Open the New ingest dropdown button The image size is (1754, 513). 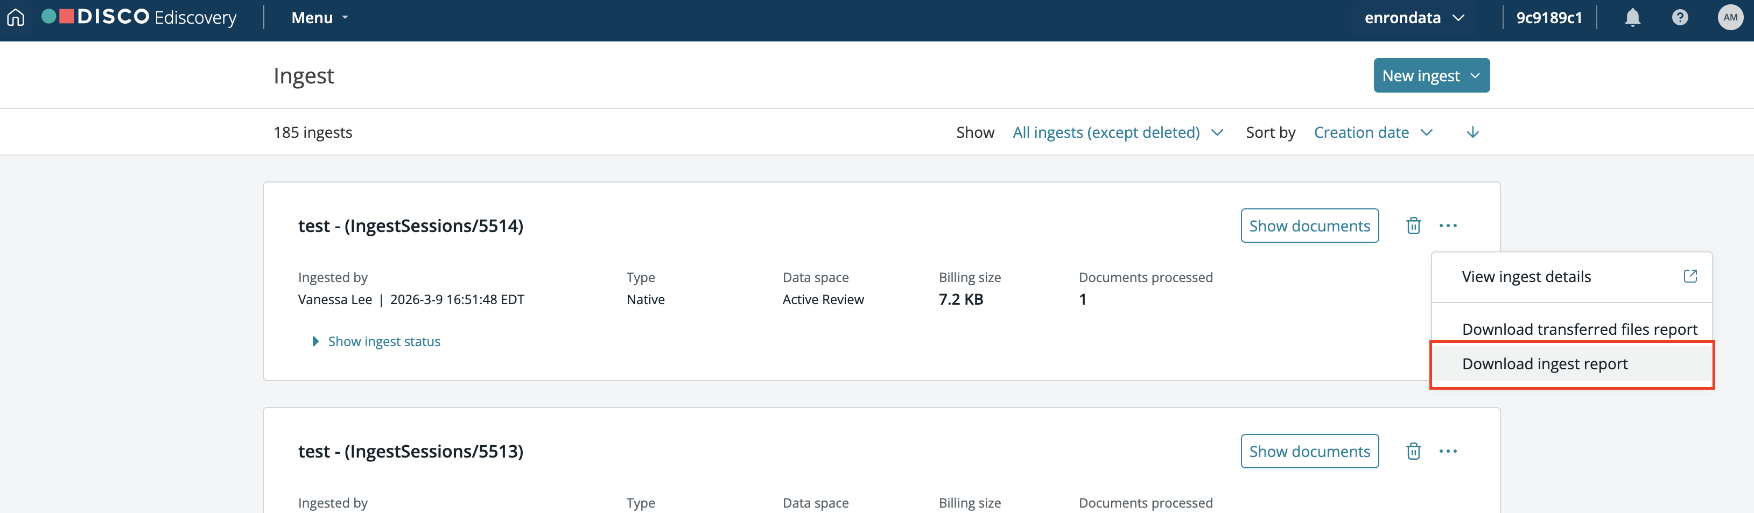click(1432, 75)
